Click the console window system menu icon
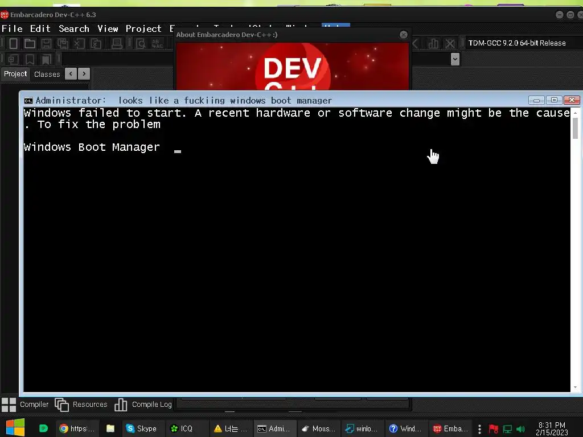This screenshot has height=437, width=583. 28,100
